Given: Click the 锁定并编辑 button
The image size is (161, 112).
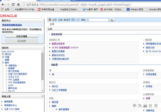Looking at the screenshot, I should click(x=22, y=36).
